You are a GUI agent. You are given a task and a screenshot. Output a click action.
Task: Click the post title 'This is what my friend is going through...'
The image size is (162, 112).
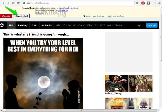pyautogui.click(x=36, y=34)
